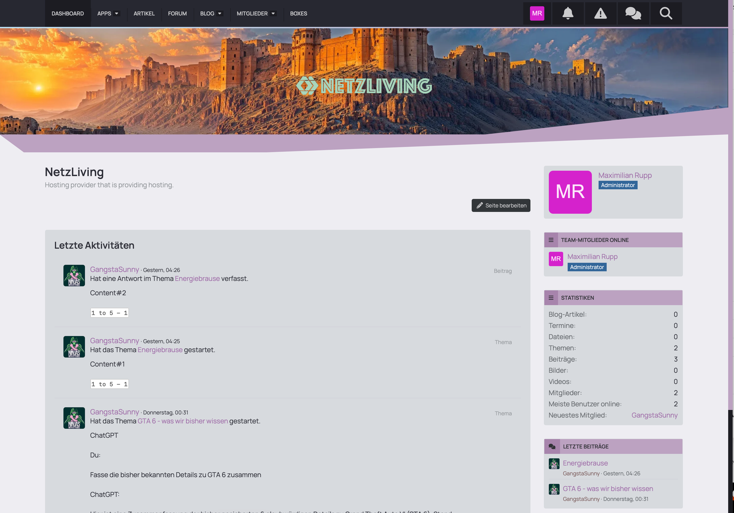This screenshot has height=513, width=734.
Task: Open the Forum menu item
Action: pos(177,13)
